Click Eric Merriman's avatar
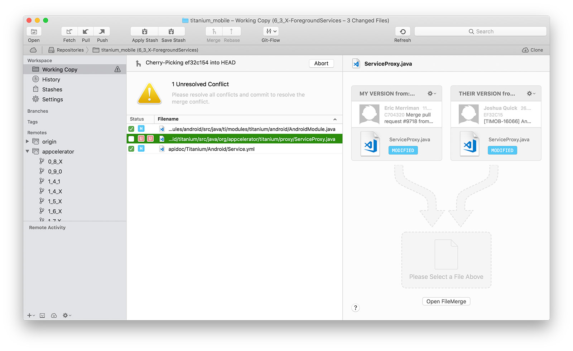573x351 pixels. (x=369, y=114)
